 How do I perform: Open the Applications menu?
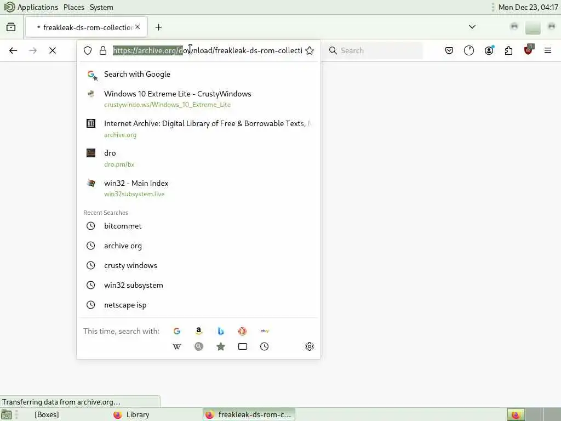click(x=38, y=7)
